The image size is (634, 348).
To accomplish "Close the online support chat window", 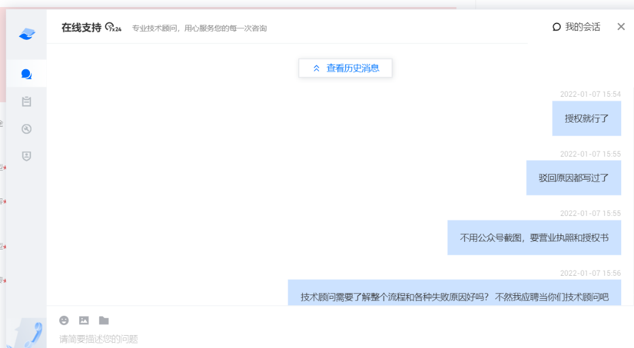I will point(621,26).
